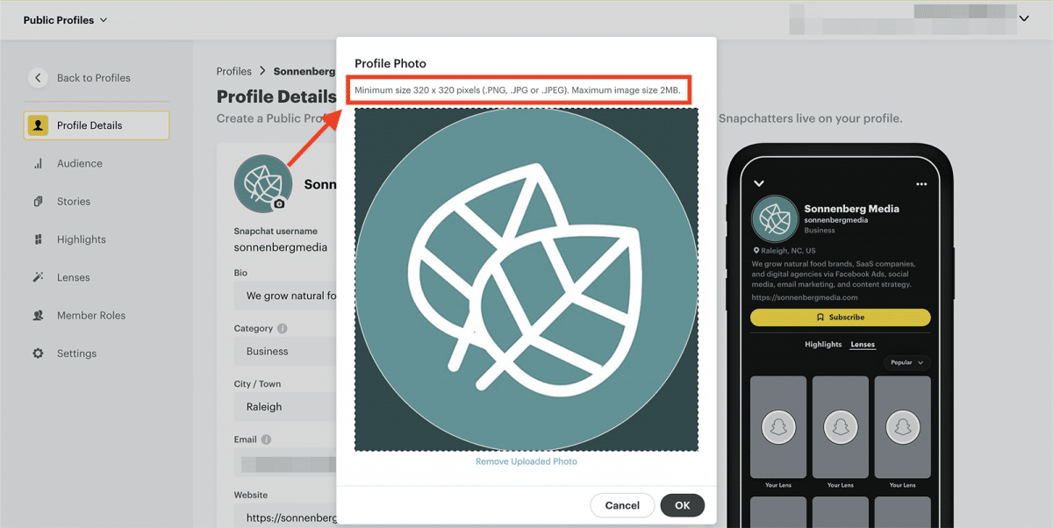This screenshot has width=1053, height=528.
Task: Open Stories via its sidebar icon
Action: click(38, 202)
